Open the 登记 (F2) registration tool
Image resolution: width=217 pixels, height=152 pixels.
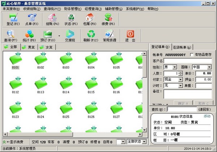(13, 19)
